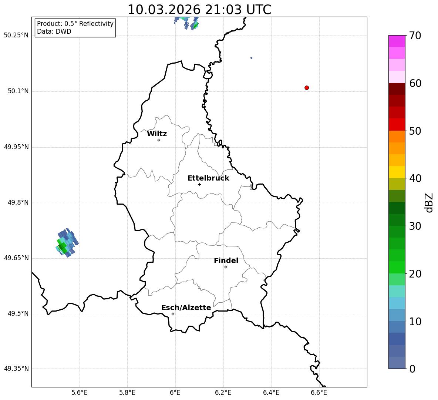
Task: Click the Ettelbruck station cross marker
Action: tap(199, 184)
